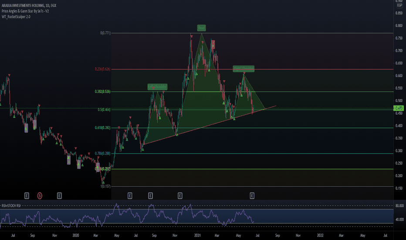Select the 'Head' pattern label
The width and height of the screenshot is (406, 240).
(x=201, y=28)
